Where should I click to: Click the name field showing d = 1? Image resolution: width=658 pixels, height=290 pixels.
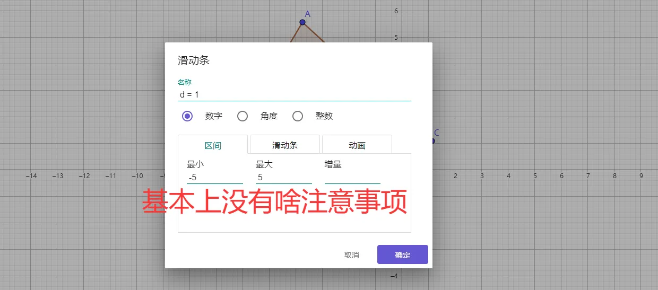(x=294, y=95)
